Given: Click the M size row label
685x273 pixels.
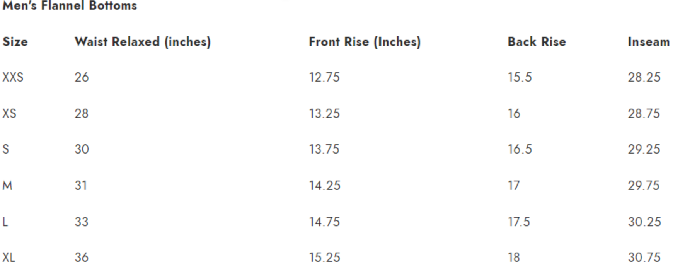Looking at the screenshot, I should pos(7,186).
